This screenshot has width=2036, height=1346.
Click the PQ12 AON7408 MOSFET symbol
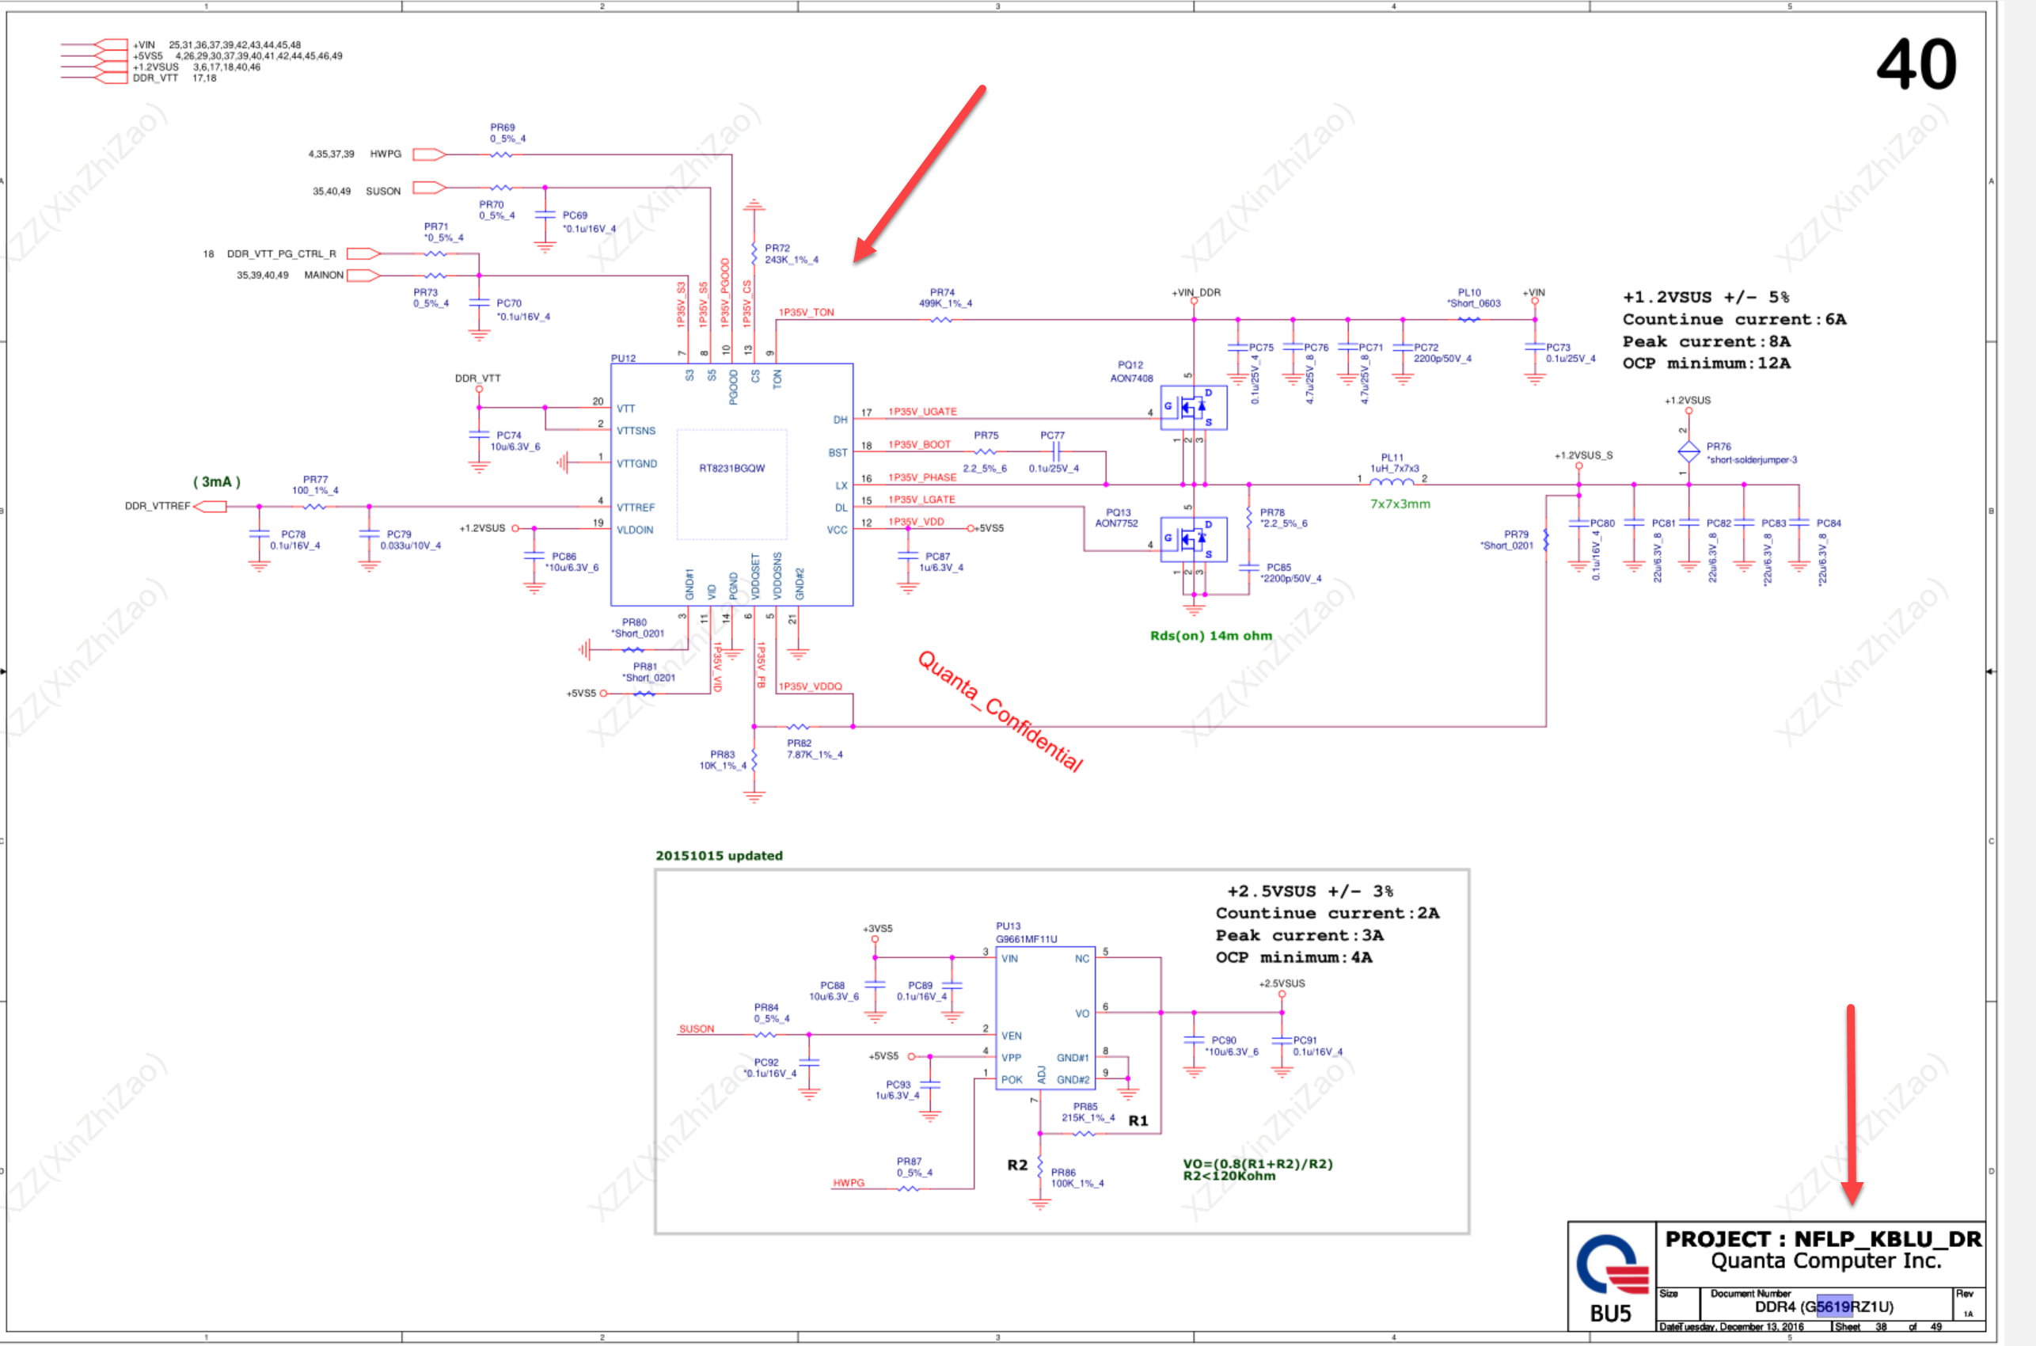[x=1193, y=408]
